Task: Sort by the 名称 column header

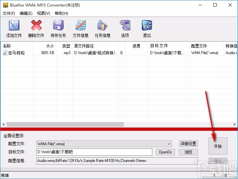Action: [17, 46]
